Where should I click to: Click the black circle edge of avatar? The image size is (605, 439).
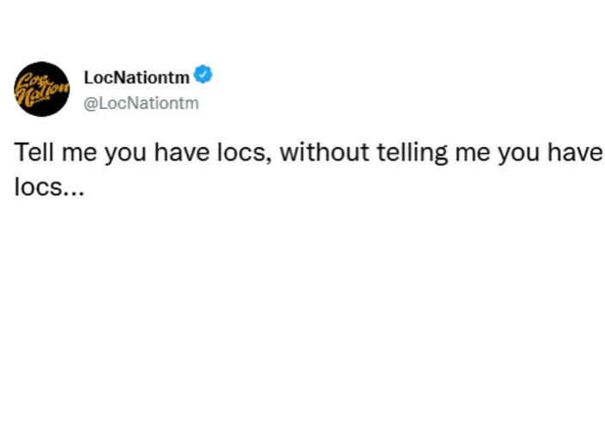pyautogui.click(x=42, y=64)
